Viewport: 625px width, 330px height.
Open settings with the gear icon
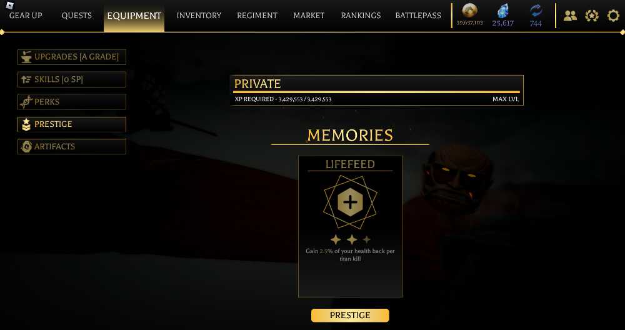613,16
